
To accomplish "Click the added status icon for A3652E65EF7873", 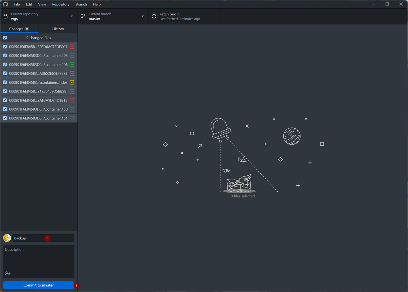I will (x=72, y=73).
